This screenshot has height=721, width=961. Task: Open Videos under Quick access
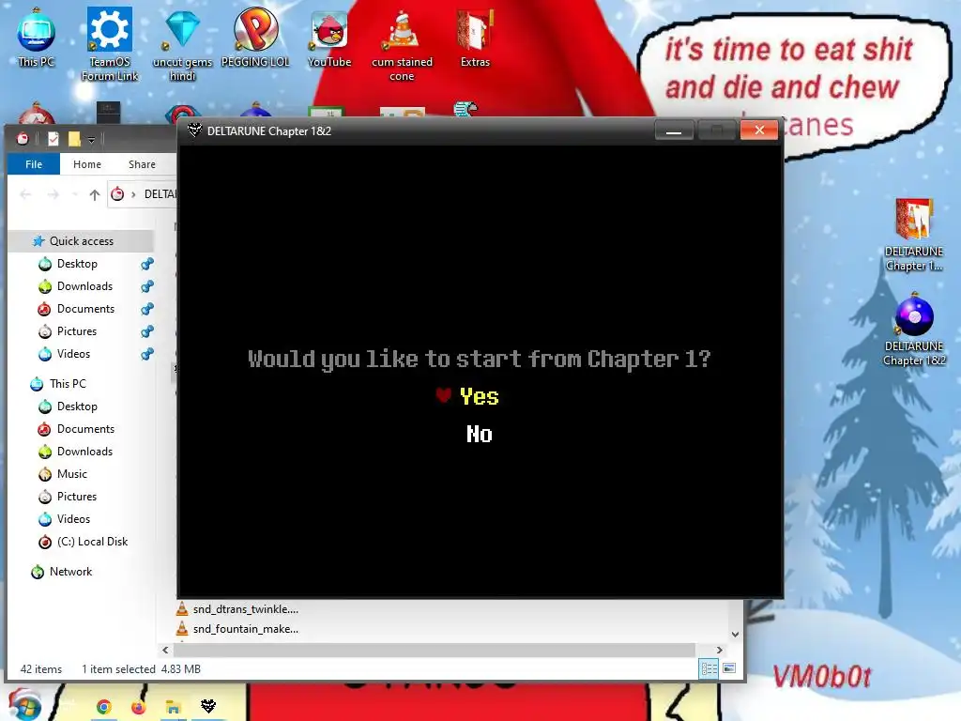point(73,354)
